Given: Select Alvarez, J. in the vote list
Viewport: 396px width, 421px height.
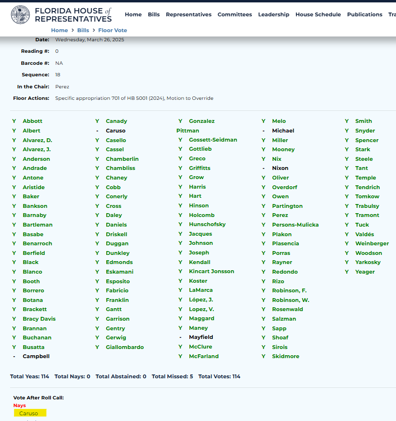Looking at the screenshot, I should [37, 150].
